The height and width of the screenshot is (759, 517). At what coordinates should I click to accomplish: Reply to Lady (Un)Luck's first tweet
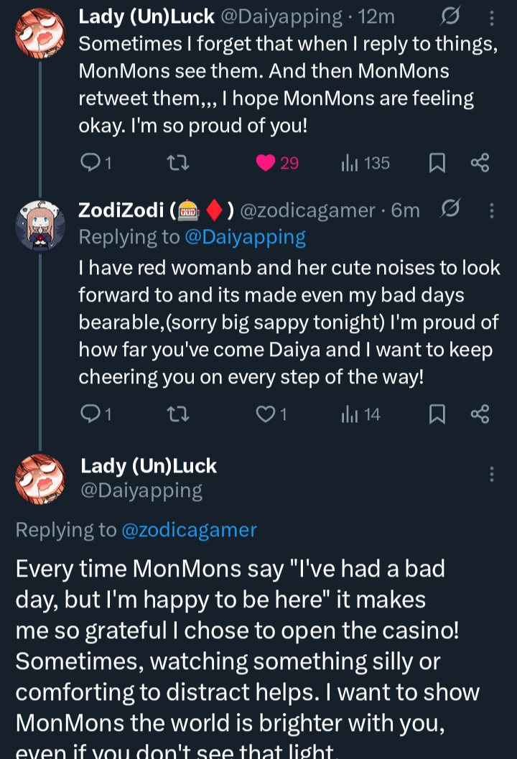[90, 163]
